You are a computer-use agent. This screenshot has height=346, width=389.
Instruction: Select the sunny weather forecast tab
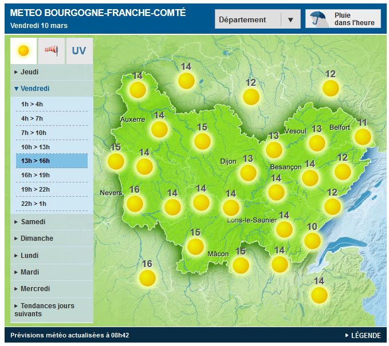(x=23, y=50)
